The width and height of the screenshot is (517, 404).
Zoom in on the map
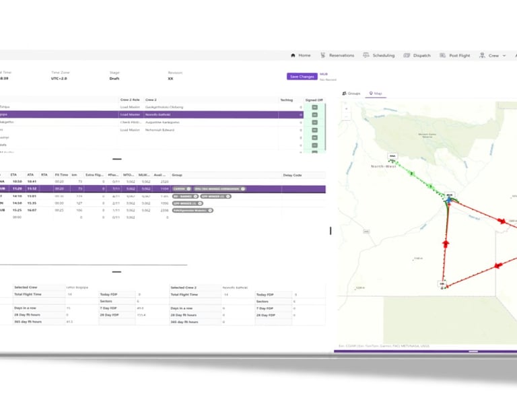[x=346, y=109]
